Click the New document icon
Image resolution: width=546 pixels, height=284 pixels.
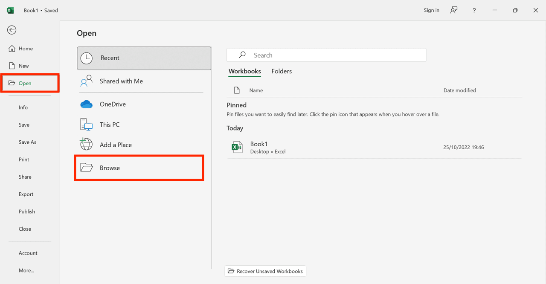click(x=12, y=66)
